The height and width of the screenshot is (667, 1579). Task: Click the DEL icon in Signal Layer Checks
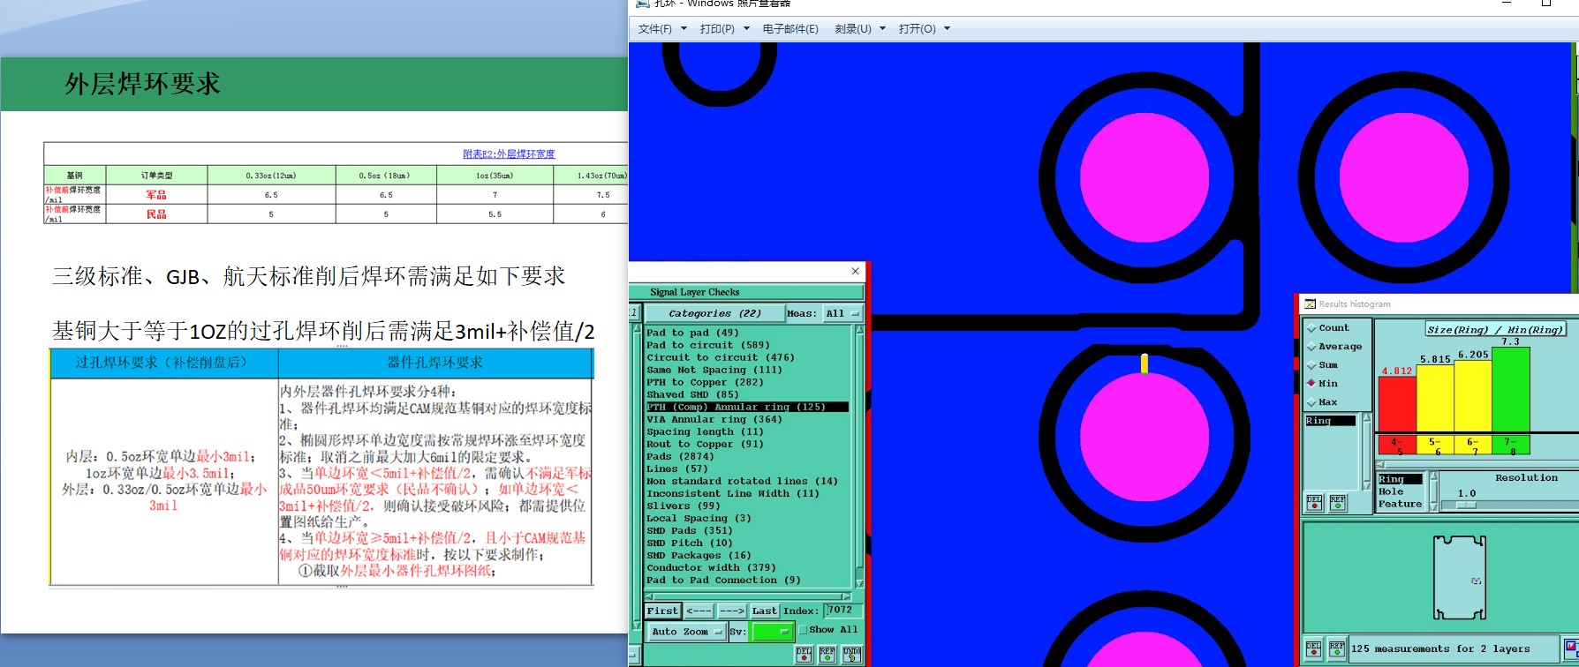coord(804,654)
